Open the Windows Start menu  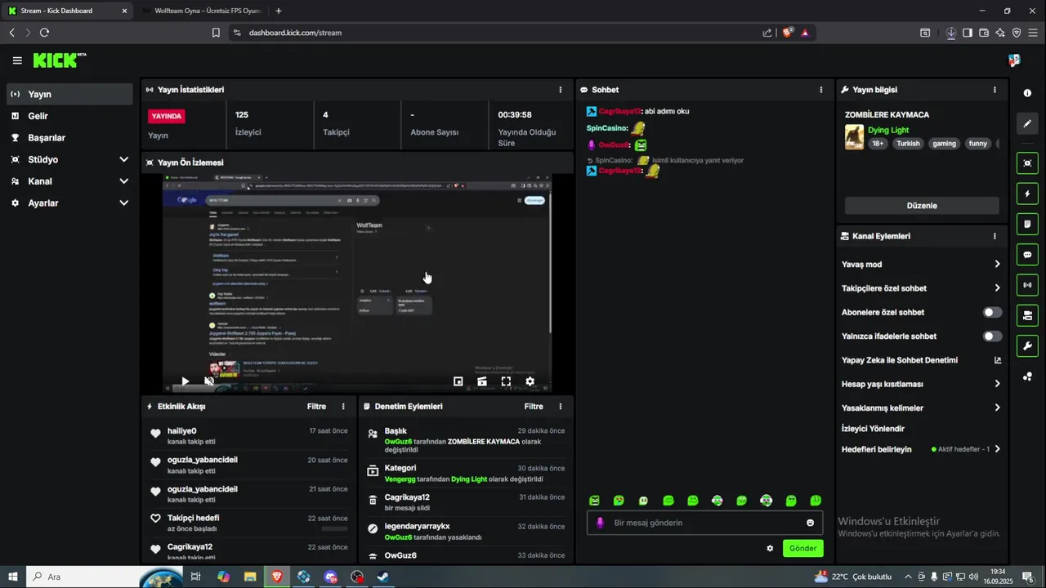[13, 577]
